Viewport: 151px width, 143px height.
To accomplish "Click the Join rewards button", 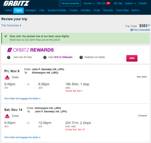I will click(x=132, y=58).
